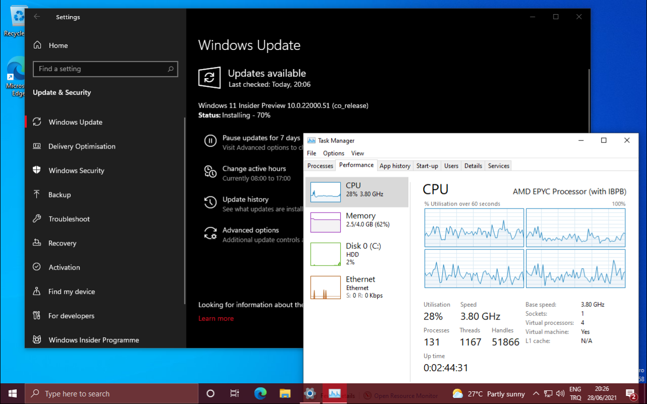The image size is (647, 404).
Task: Click the magnifier icon in Find a setting
Action: (171, 69)
